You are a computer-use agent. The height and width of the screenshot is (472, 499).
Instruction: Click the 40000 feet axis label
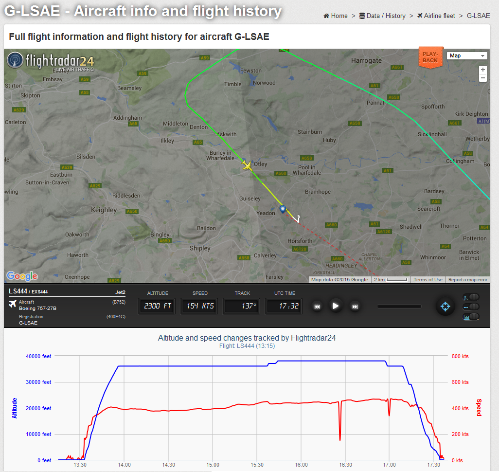pyautogui.click(x=38, y=356)
